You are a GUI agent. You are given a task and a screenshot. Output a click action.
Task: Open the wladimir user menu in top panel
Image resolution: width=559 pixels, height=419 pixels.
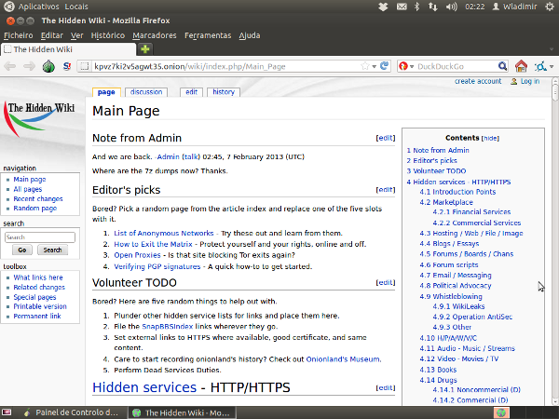515,7
